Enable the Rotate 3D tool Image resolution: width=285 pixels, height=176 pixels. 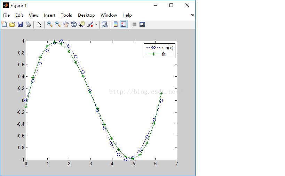[74, 24]
